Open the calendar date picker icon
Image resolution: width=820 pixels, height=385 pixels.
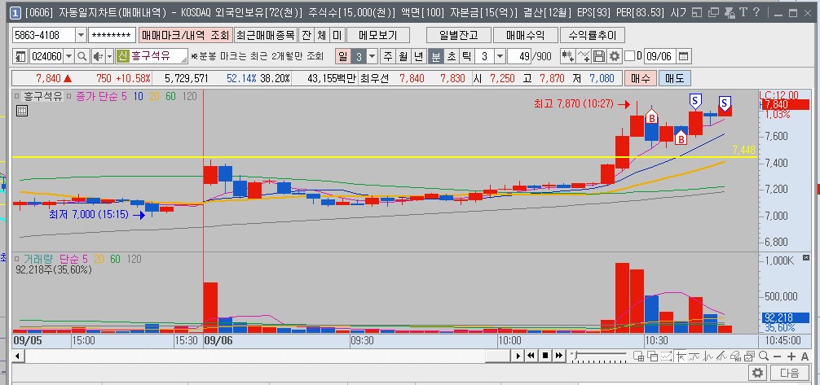click(684, 56)
